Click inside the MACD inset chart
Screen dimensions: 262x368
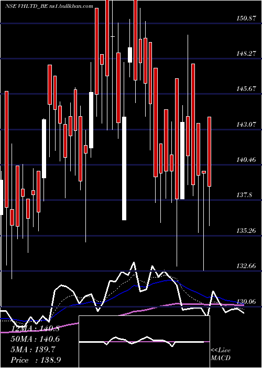144,342
